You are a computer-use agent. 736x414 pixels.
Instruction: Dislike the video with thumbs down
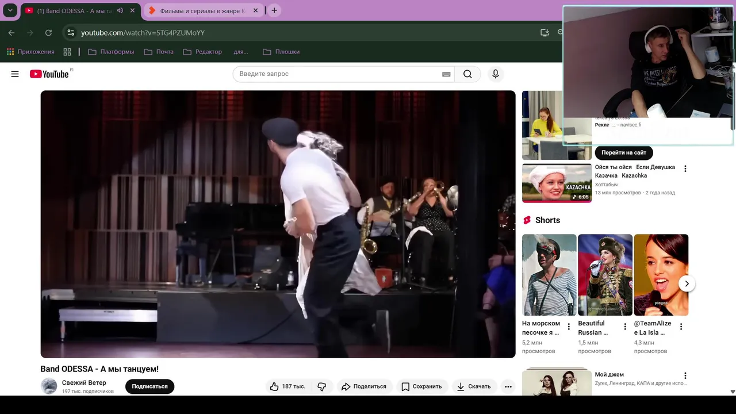[322, 386]
